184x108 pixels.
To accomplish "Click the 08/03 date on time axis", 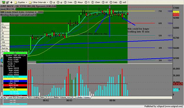I will [69, 100].
